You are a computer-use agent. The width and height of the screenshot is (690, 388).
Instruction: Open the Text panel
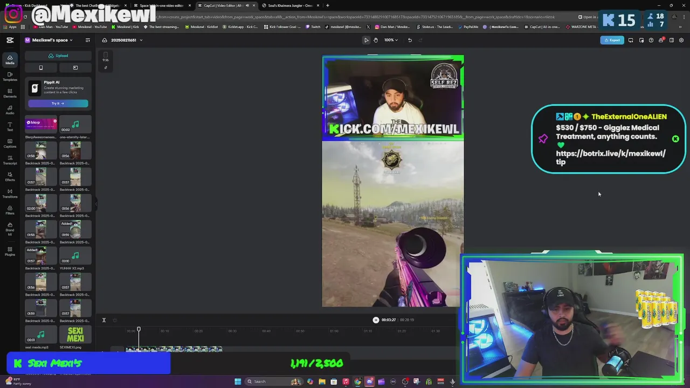click(x=10, y=127)
